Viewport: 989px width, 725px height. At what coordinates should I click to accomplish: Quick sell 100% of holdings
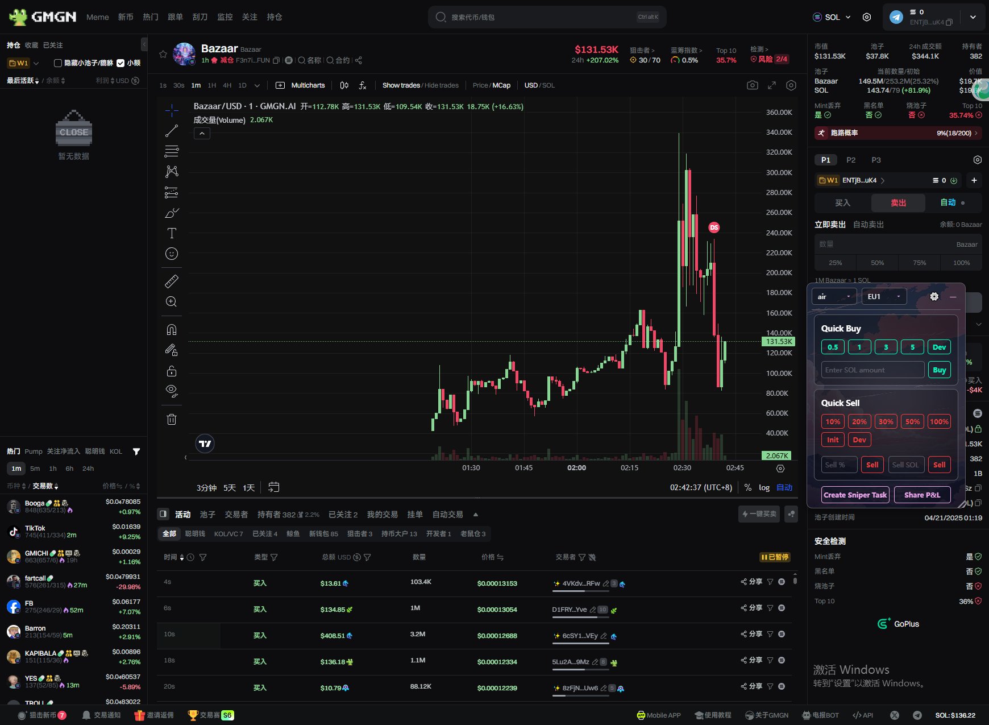coord(939,421)
